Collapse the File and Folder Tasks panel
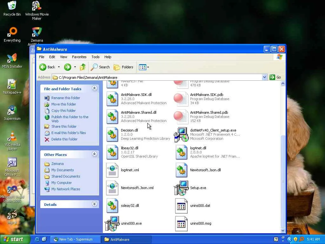Image resolution: width=325 pixels, height=244 pixels. (94, 88)
